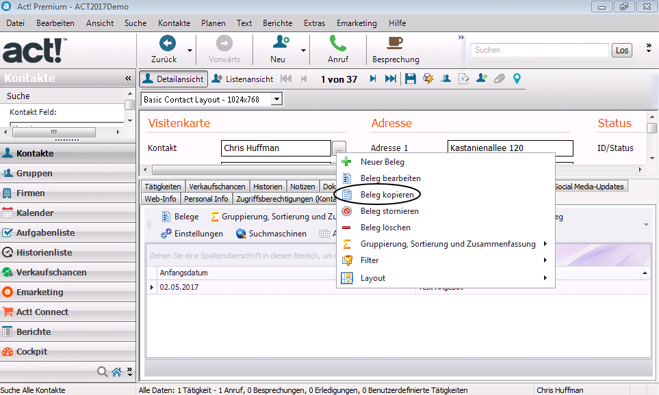Click the Vorwärts forward arrow icon
Viewport: 659px width, 395px height.
click(x=224, y=43)
